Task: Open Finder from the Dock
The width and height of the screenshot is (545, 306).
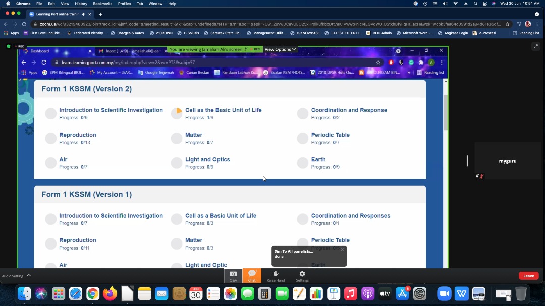Action: click(x=24, y=294)
